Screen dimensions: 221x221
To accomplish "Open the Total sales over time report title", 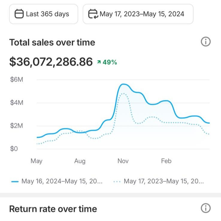I will click(52, 43).
